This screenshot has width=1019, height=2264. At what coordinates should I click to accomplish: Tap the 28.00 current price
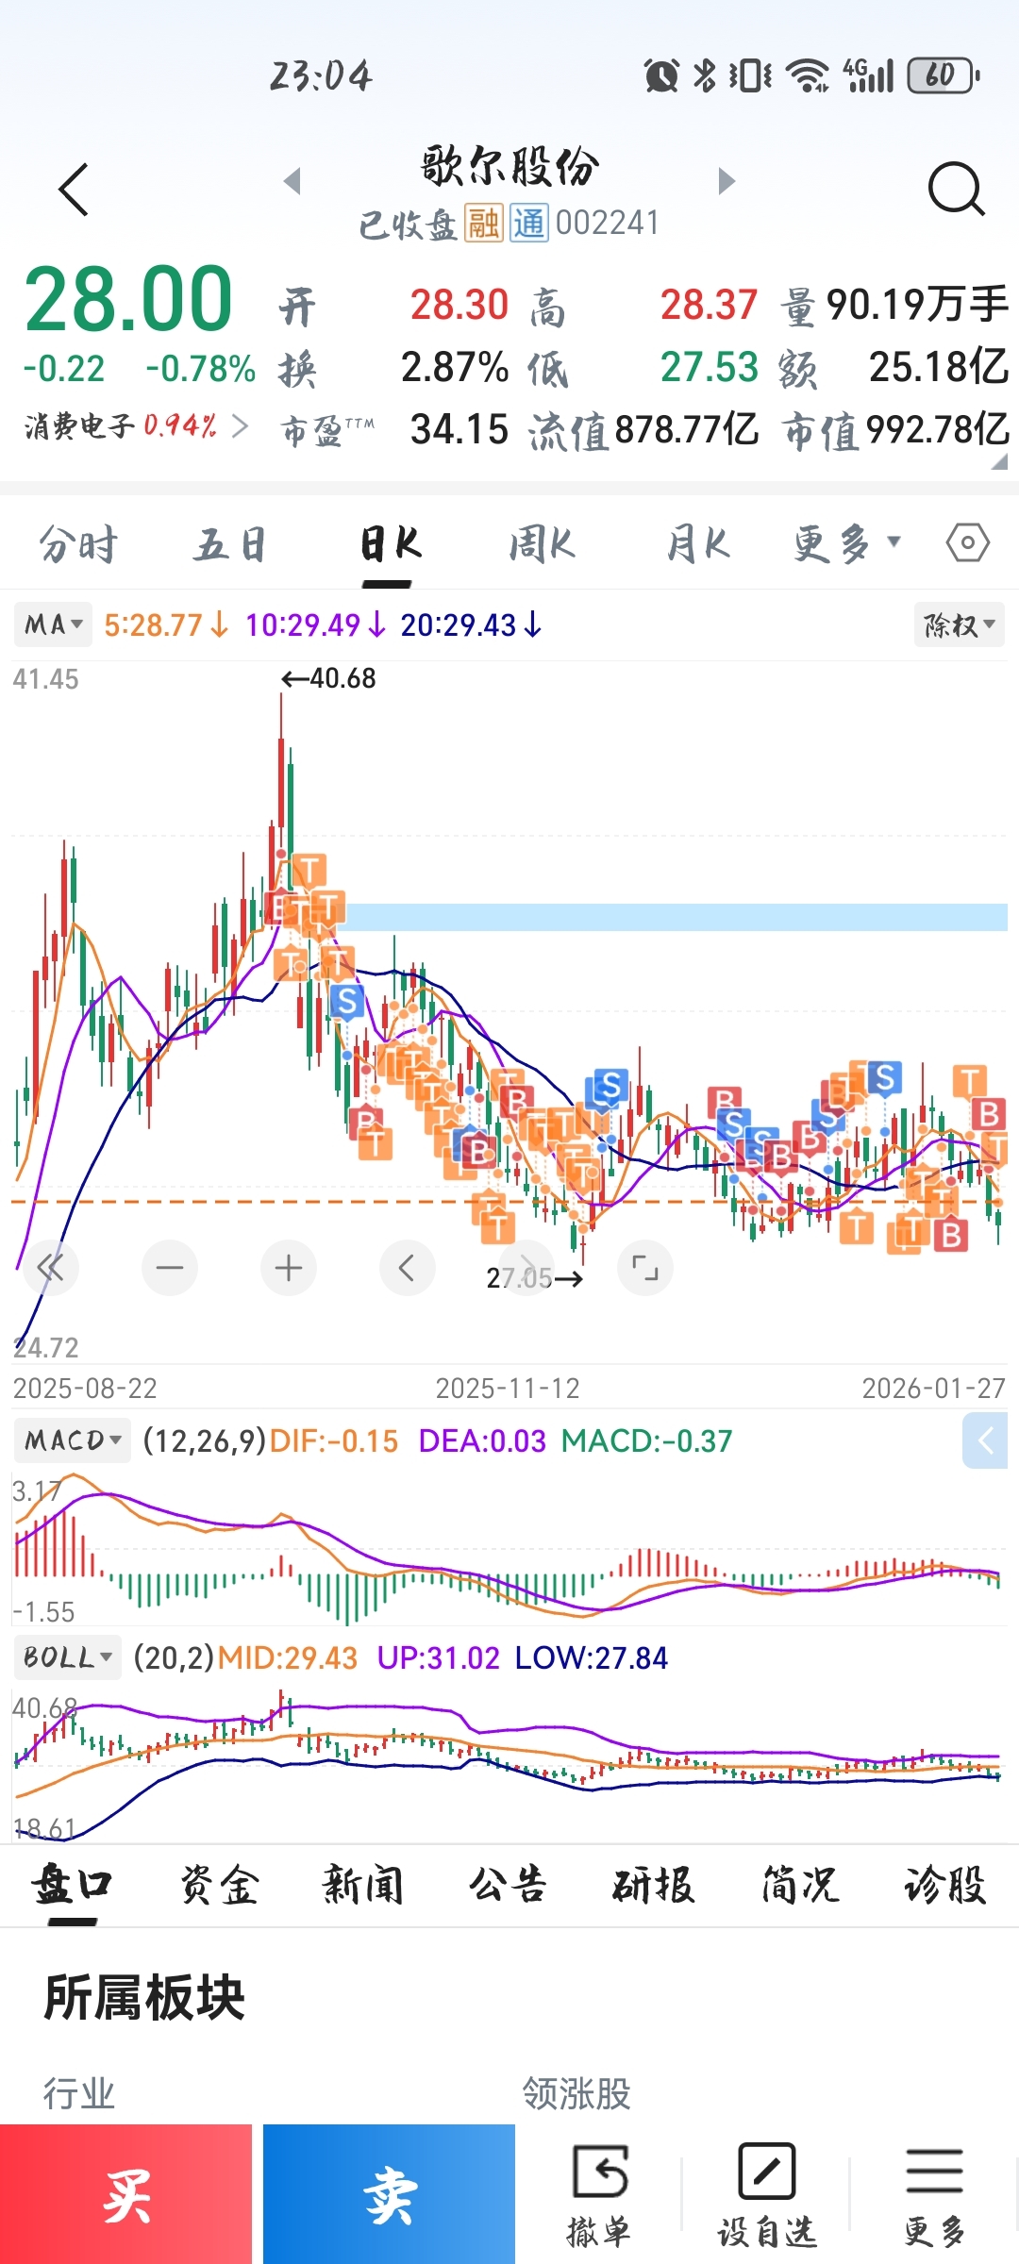point(128,299)
